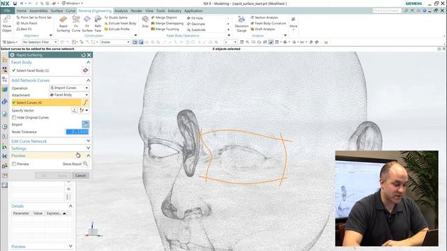The image size is (447, 251).
Task: Choose the Fill Hole tool
Action: (x=195, y=18)
